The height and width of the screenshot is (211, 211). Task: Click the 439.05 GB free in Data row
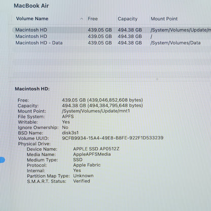(x=100, y=43)
